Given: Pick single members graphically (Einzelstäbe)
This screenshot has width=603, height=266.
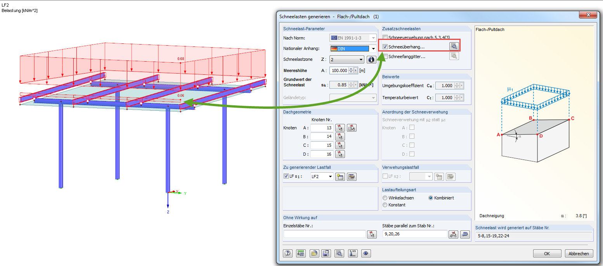Looking at the screenshot, I should click(x=372, y=234).
